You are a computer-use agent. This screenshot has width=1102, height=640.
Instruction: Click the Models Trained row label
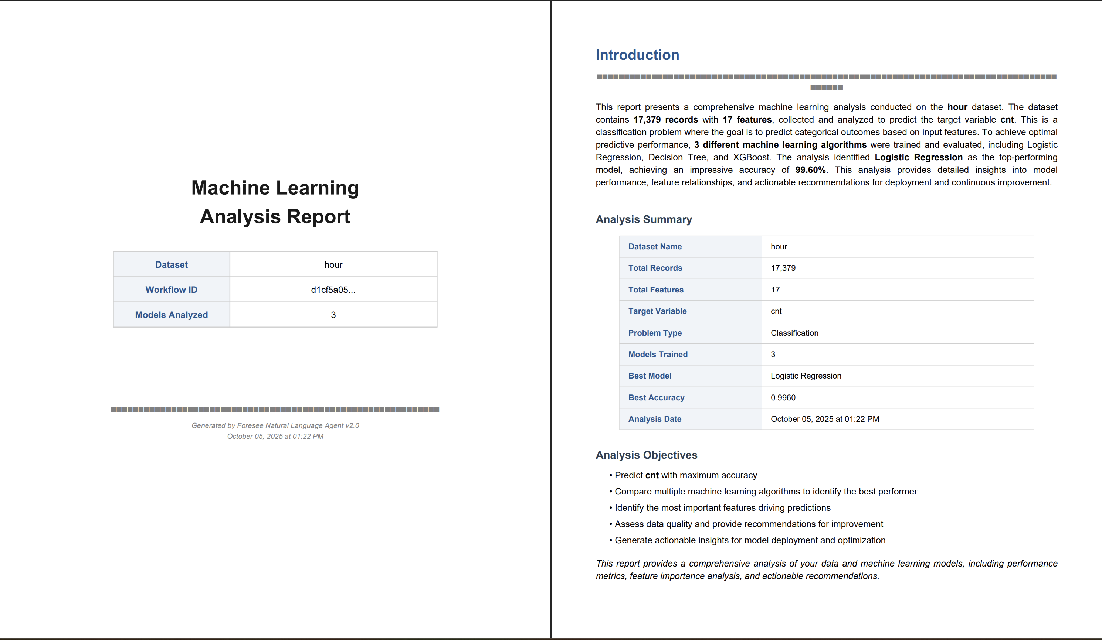[658, 354]
